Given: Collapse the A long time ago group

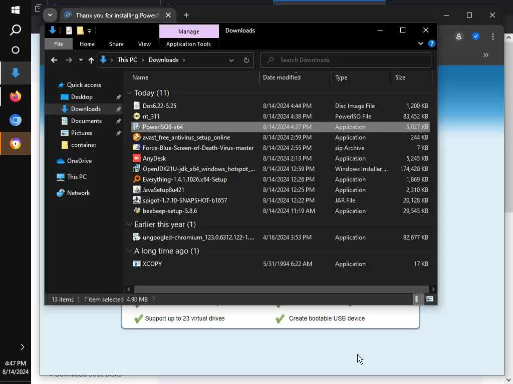Looking at the screenshot, I should (x=130, y=251).
